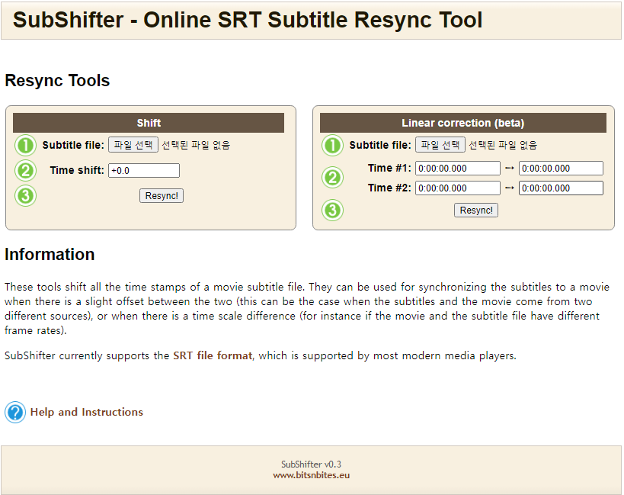Screen dimensions: 624x495
Task: Click the Time shift: label
Action: pyautogui.click(x=77, y=170)
